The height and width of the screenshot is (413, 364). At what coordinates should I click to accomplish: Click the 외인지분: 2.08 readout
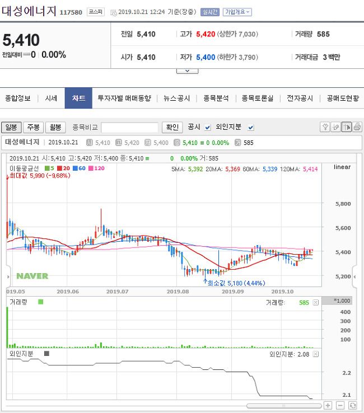pyautogui.click(x=289, y=355)
